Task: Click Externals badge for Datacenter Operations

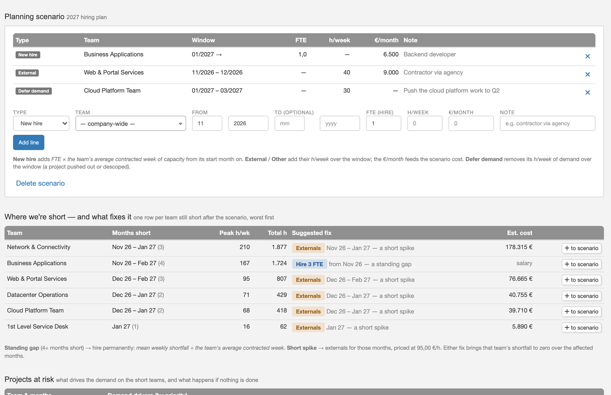Action: (x=308, y=296)
